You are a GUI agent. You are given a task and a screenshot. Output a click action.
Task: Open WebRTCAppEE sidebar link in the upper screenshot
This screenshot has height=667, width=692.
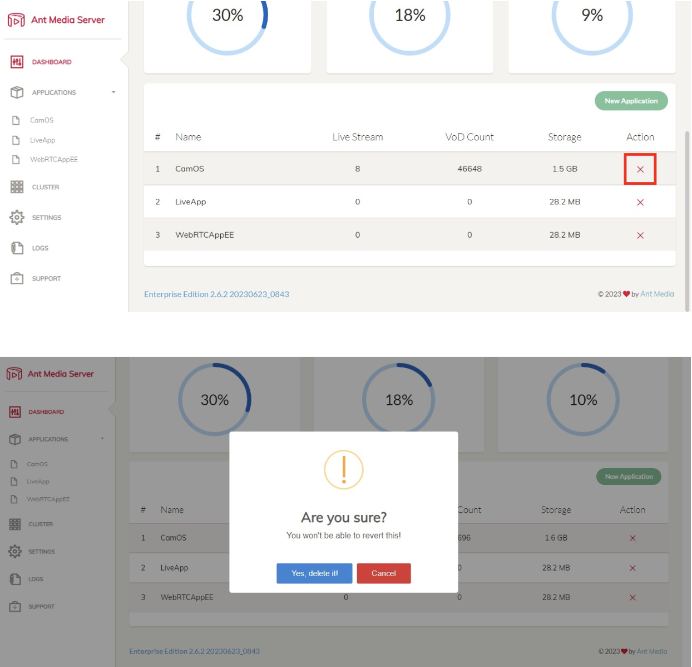(54, 160)
